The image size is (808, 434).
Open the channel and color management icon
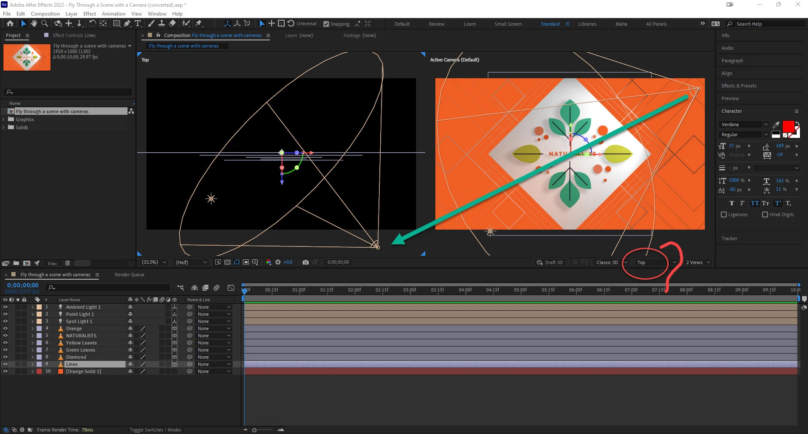pyautogui.click(x=269, y=262)
